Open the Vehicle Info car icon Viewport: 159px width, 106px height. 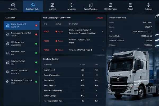pyautogui.click(x=13, y=5)
